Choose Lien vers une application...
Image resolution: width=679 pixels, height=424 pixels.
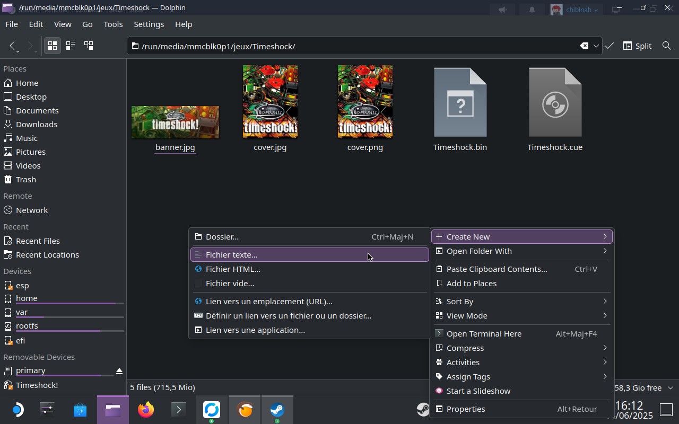click(x=309, y=330)
